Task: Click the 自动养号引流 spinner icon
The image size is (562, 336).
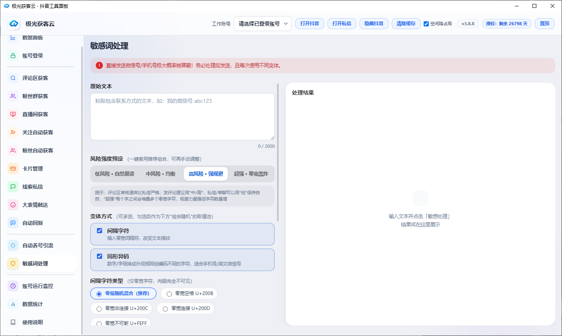Action: point(13,245)
